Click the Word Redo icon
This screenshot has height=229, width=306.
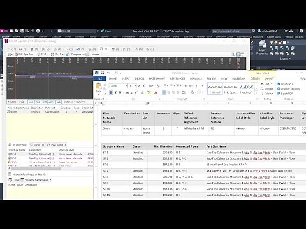coord(116,73)
